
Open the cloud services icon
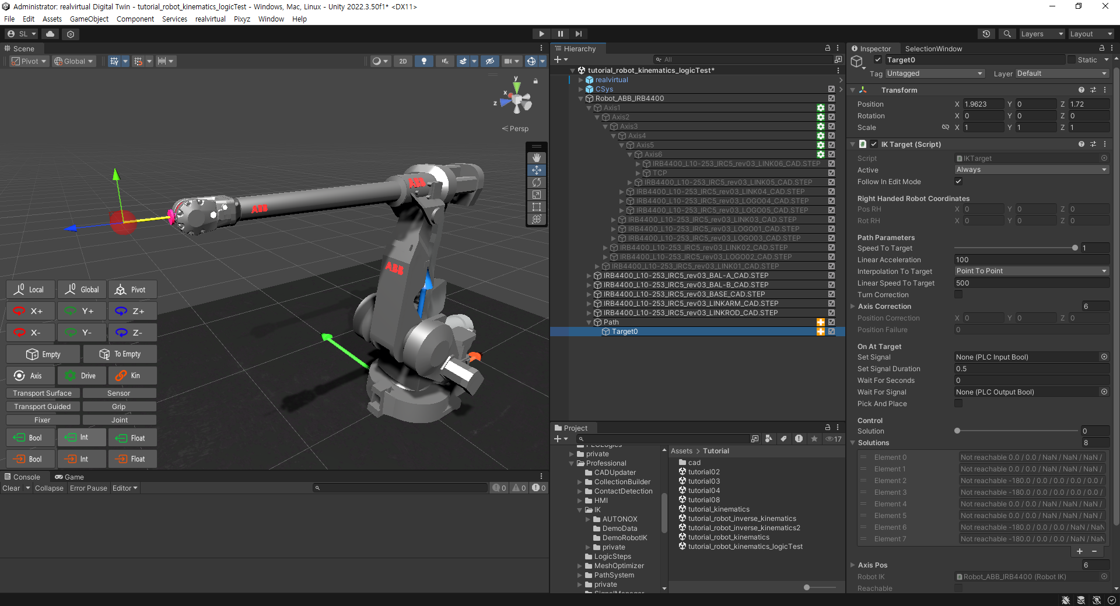pyautogui.click(x=50, y=34)
